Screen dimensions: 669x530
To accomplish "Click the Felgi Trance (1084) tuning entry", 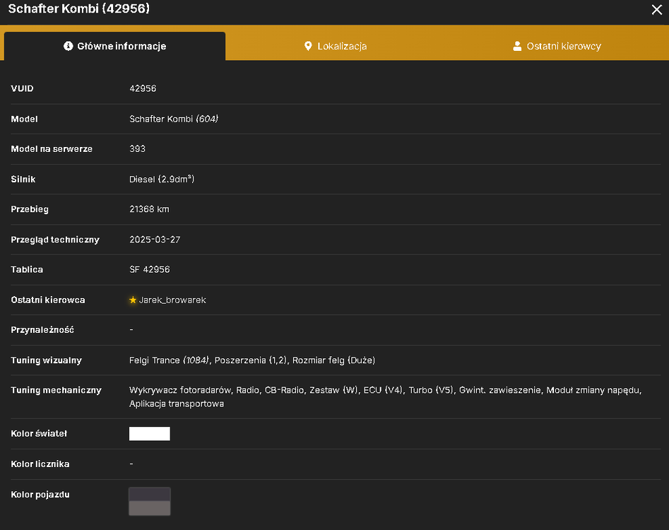I will (169, 360).
